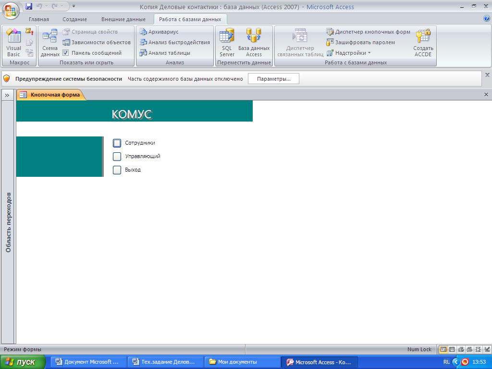The image size is (492, 369).
Task: Click the Параметры... button
Action: (x=273, y=79)
